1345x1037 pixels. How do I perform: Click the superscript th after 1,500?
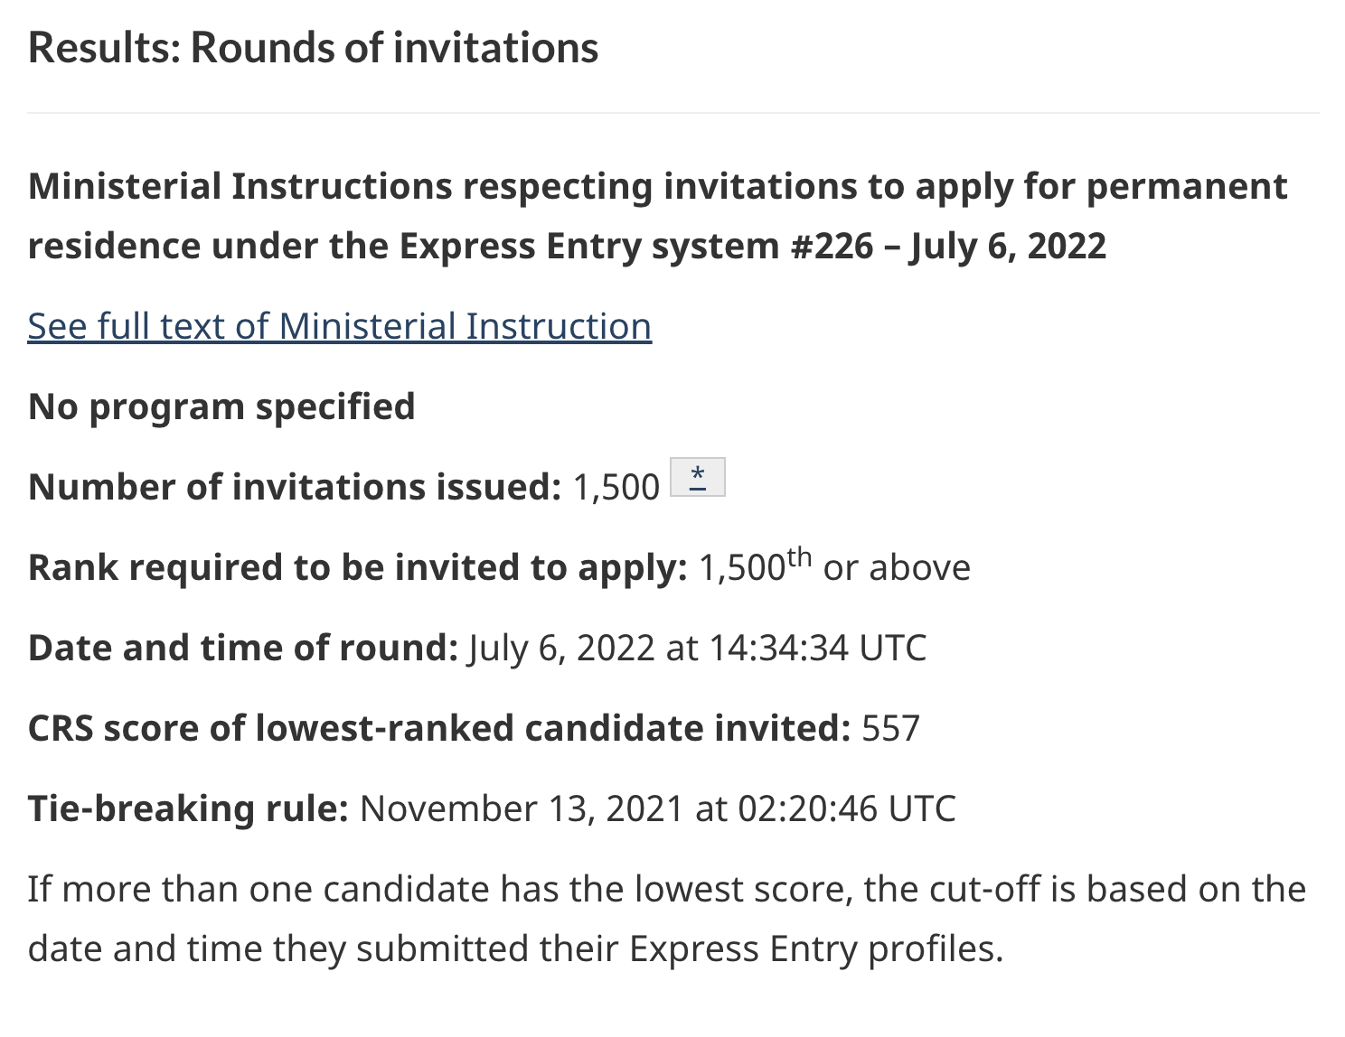(799, 557)
